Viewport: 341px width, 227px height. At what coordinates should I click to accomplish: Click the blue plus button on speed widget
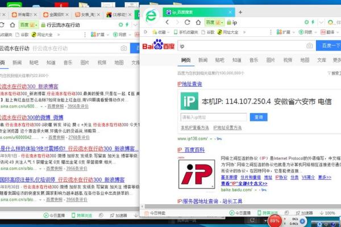point(302,221)
